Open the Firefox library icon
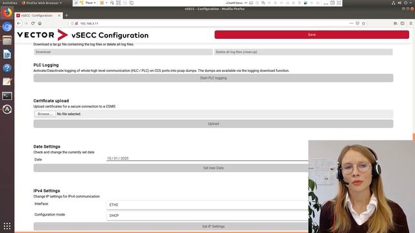 click(x=396, y=23)
